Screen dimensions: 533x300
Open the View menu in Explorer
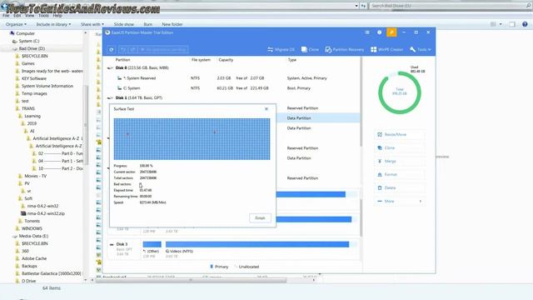[x=30, y=16]
